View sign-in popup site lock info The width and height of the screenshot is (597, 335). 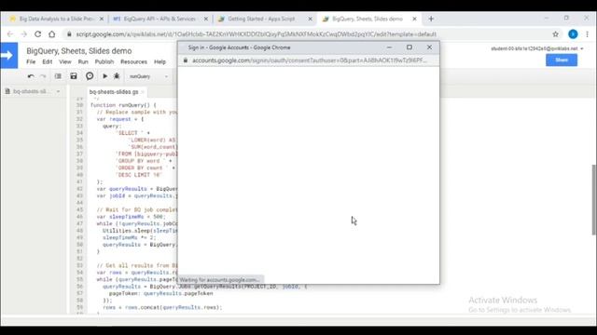coord(186,60)
